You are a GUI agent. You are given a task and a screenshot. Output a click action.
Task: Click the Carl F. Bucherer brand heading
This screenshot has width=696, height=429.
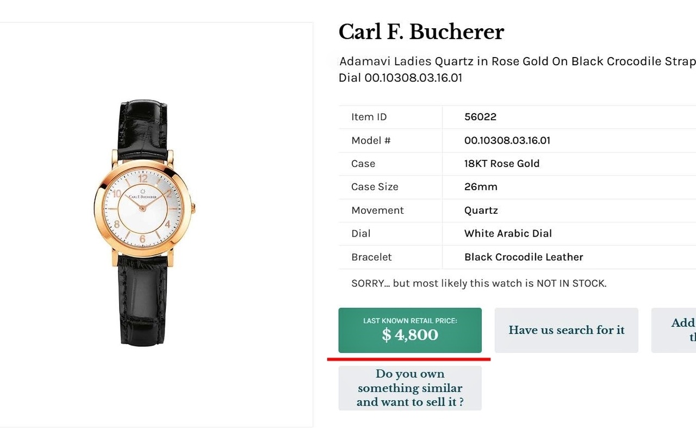421,32
